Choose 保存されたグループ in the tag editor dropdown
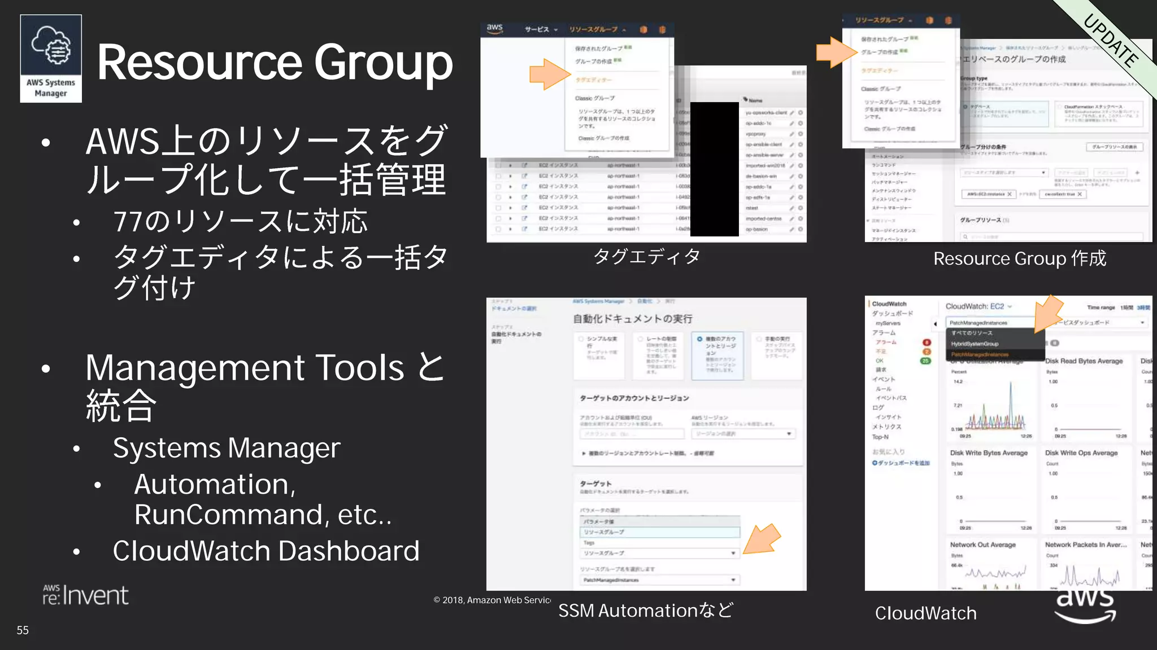This screenshot has width=1157, height=650. [599, 49]
